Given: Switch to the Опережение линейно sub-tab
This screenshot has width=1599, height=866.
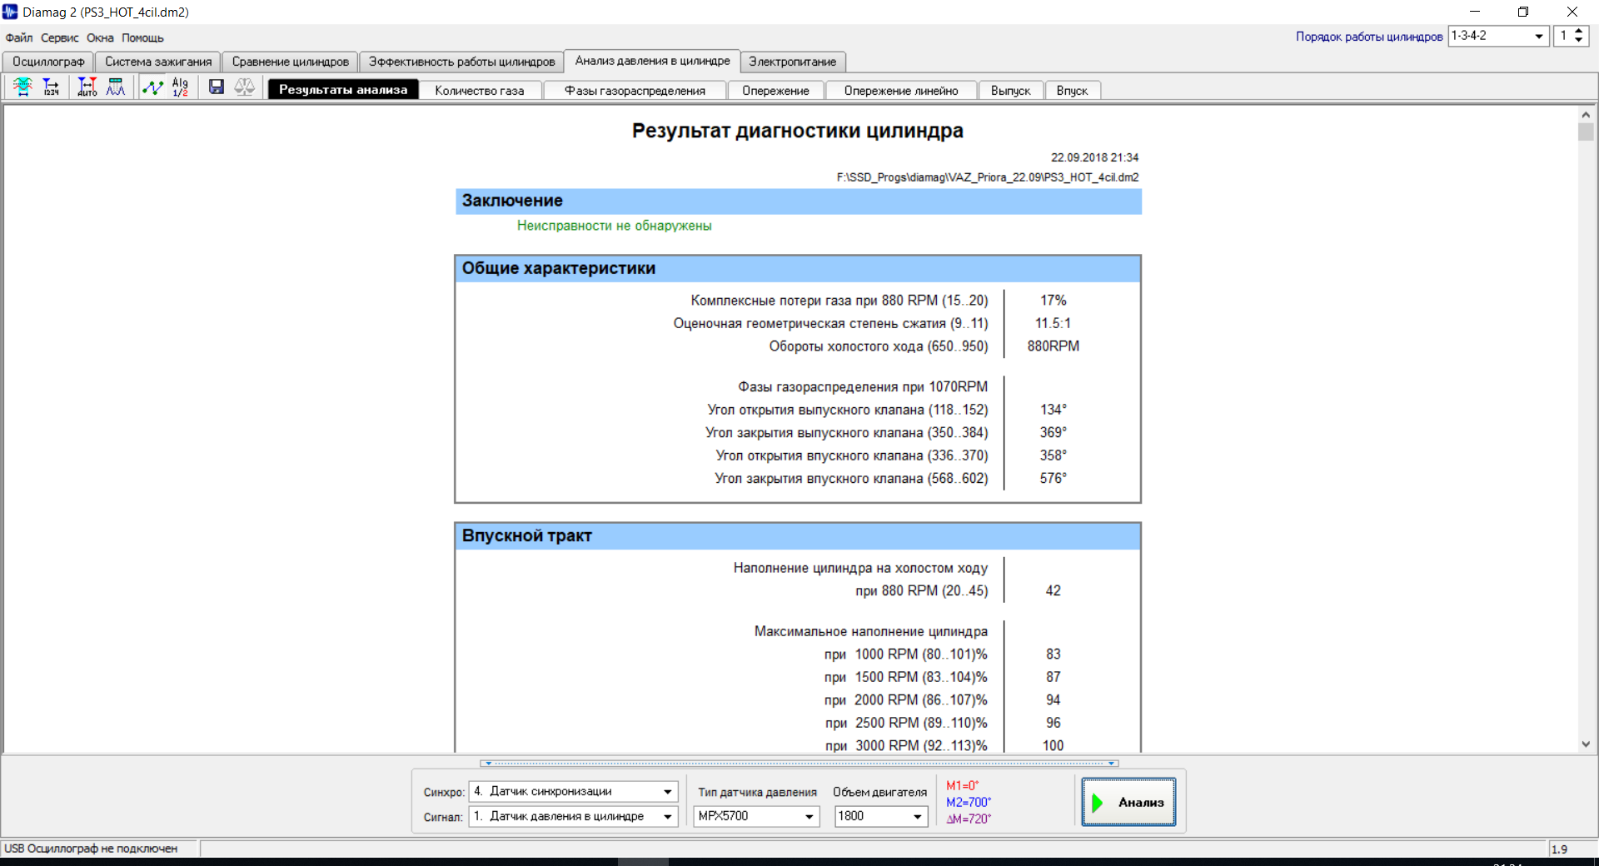Looking at the screenshot, I should pyautogui.click(x=901, y=91).
